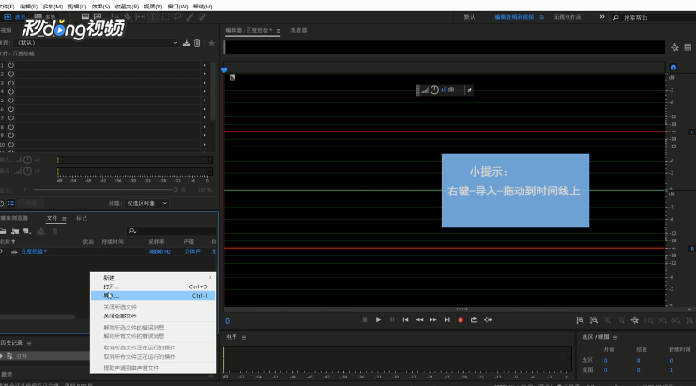
Task: Click the Play button in transport
Action: [378, 320]
